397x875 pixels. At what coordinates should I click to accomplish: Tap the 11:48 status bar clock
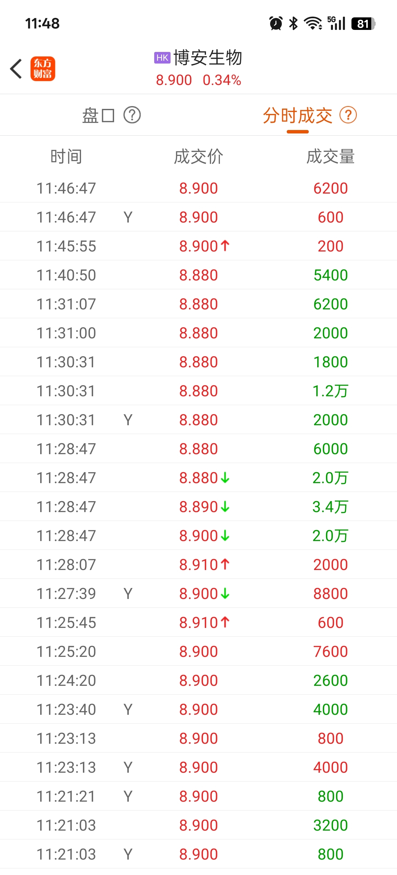[42, 23]
